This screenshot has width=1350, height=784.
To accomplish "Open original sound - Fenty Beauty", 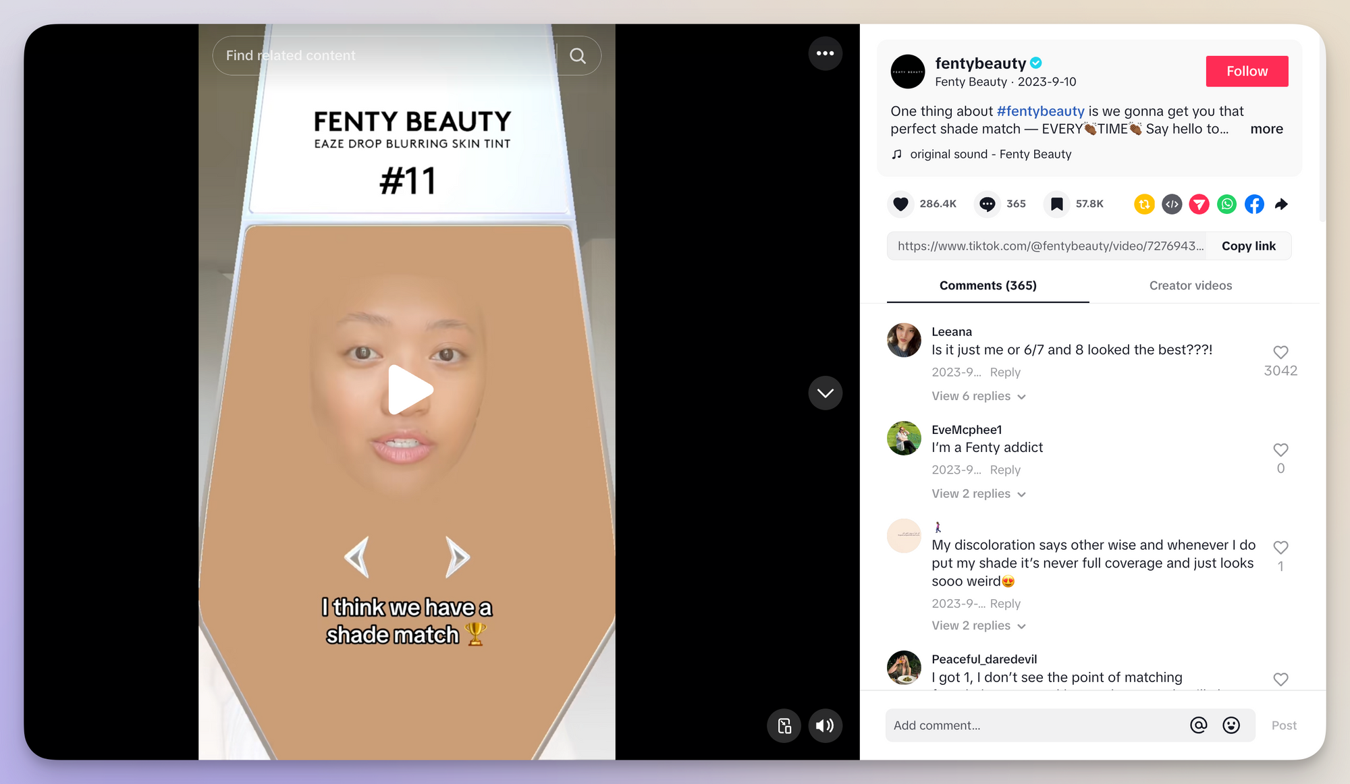I will coord(990,154).
